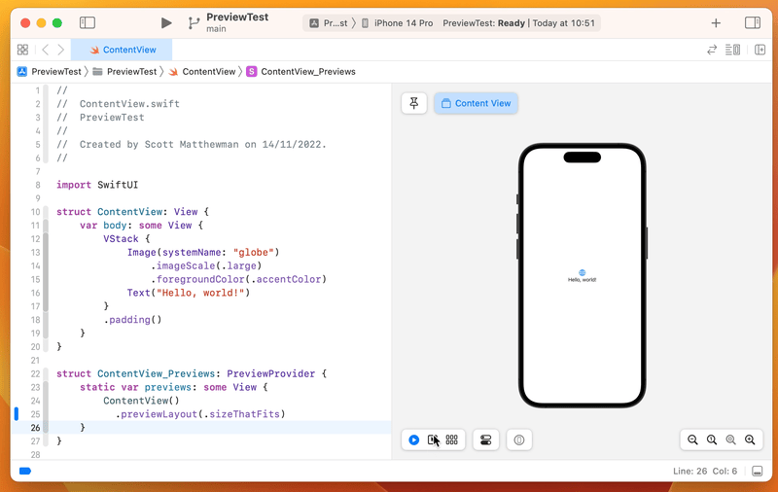This screenshot has width=778, height=492.
Task: Click the blue filter tag in status bar
Action: click(x=25, y=472)
